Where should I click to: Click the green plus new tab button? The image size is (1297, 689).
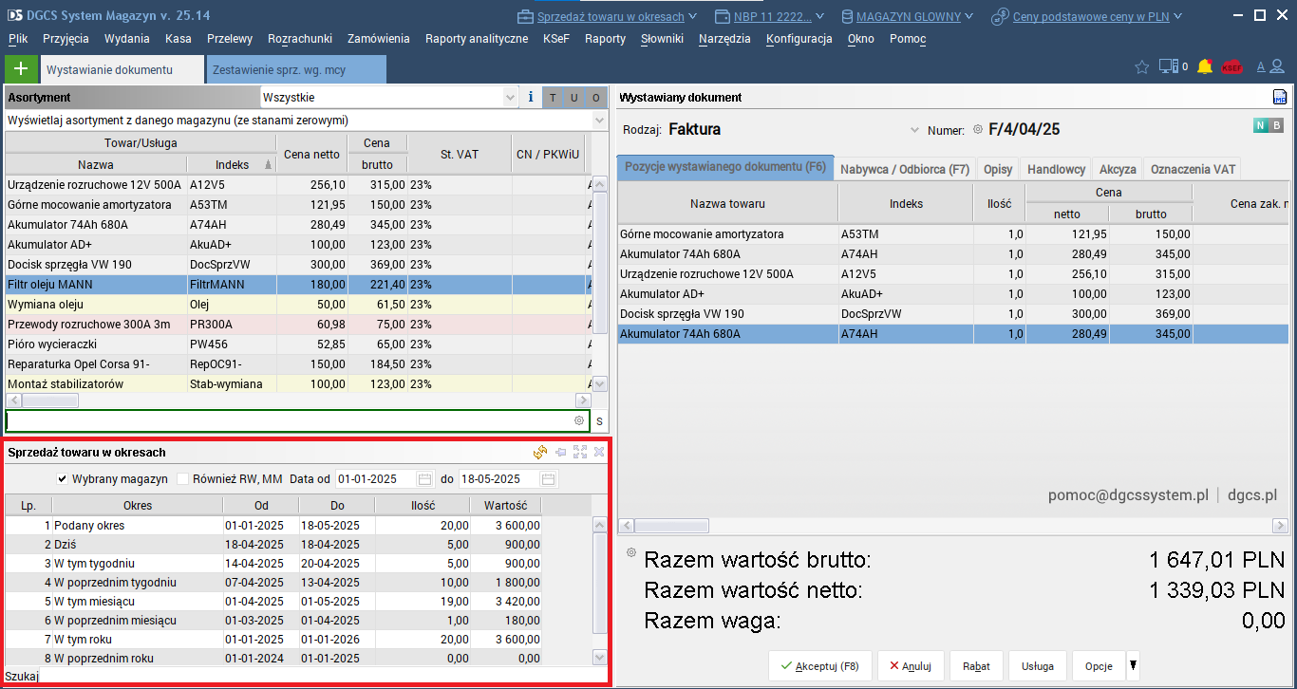pos(21,69)
